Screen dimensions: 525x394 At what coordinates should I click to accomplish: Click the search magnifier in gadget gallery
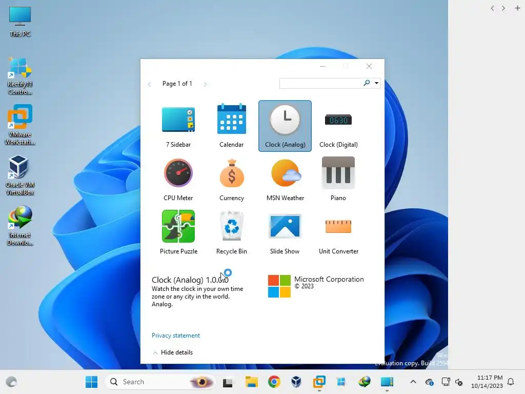point(367,83)
